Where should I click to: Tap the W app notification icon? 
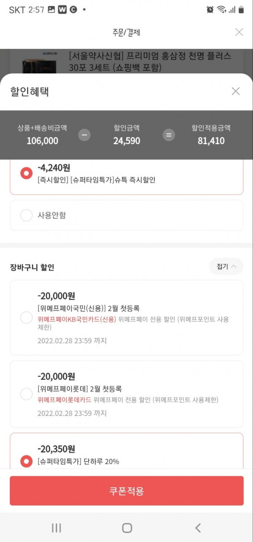click(62, 9)
